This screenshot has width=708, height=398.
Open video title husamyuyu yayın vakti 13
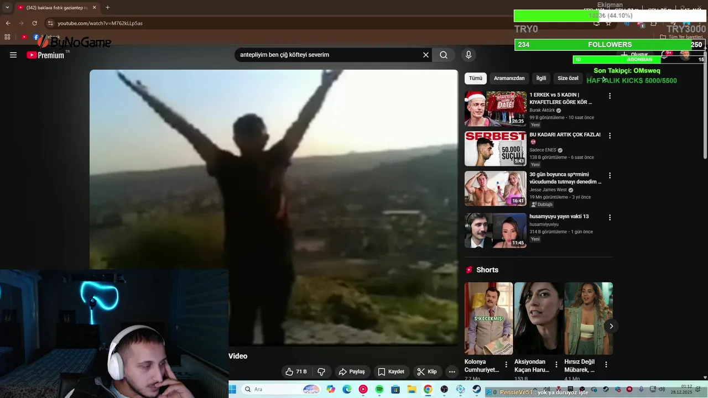tap(559, 216)
